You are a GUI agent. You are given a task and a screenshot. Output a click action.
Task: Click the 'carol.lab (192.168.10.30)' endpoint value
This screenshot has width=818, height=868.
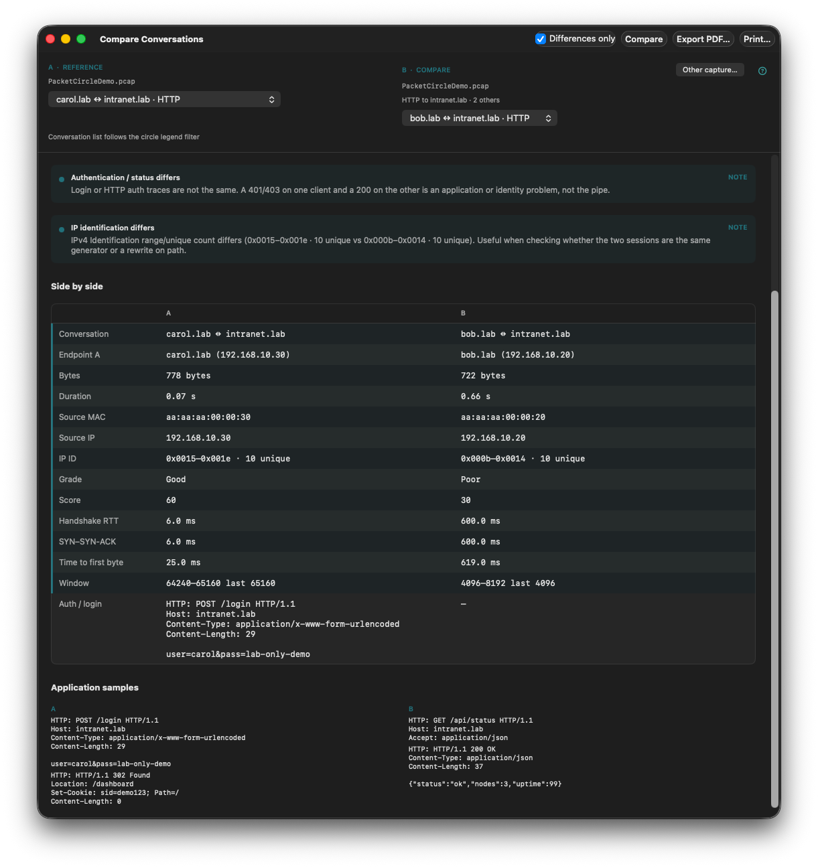(228, 355)
